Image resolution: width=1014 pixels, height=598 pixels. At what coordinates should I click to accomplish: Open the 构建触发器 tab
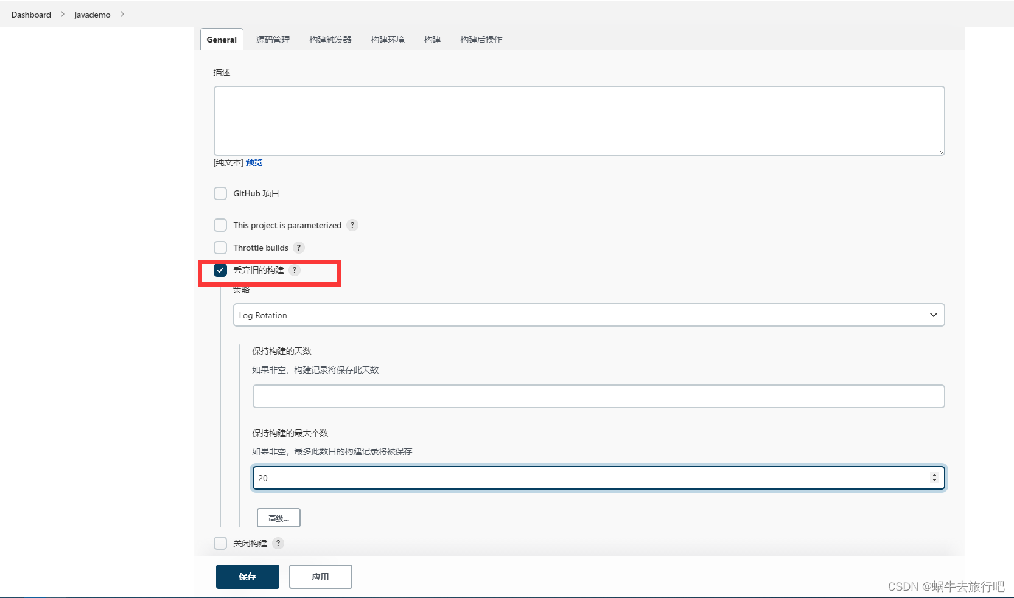[330, 40]
